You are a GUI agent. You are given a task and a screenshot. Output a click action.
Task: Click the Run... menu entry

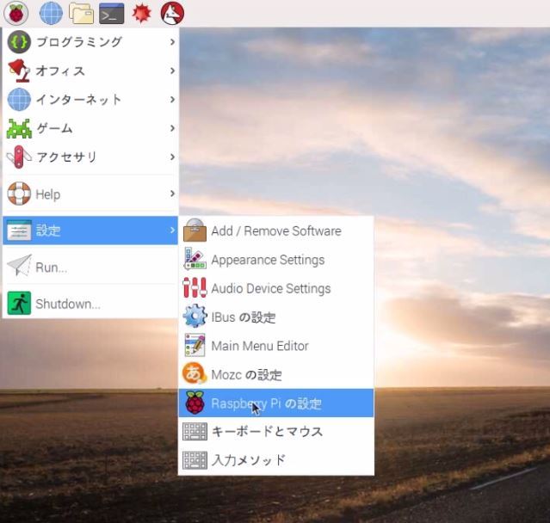click(x=52, y=268)
